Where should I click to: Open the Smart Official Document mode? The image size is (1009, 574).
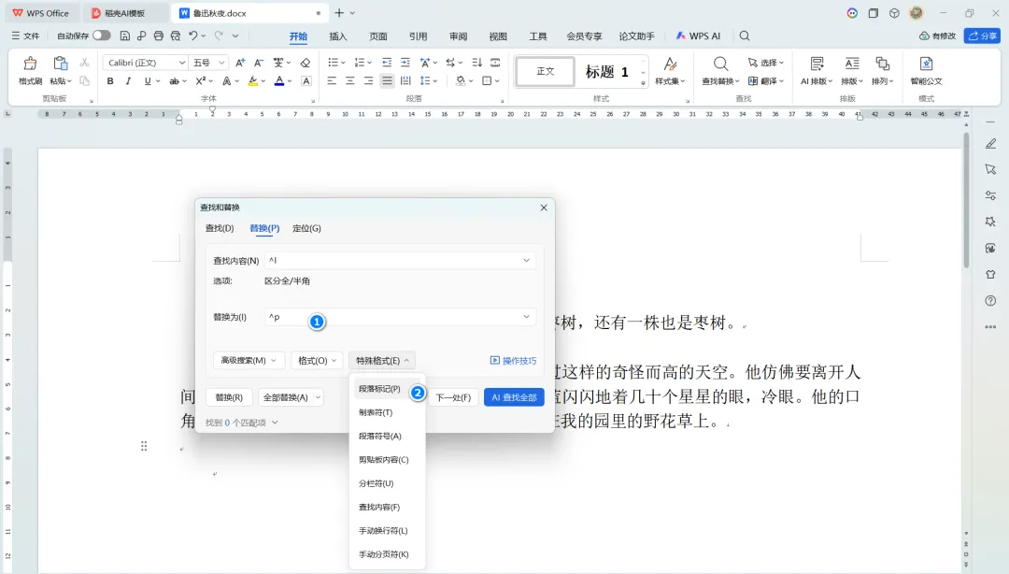coord(926,70)
